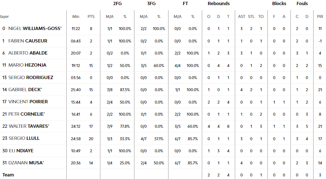Open Mario Hezonja player profile
Image resolution: width=326 pixels, height=179 pixels.
click(x=27, y=65)
